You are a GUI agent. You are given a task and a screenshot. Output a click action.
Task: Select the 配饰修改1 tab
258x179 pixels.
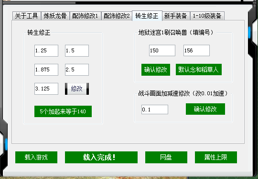point(85,16)
